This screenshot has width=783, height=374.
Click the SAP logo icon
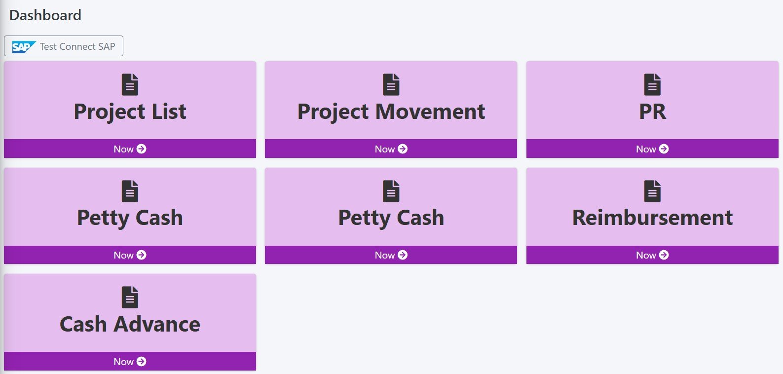(23, 47)
